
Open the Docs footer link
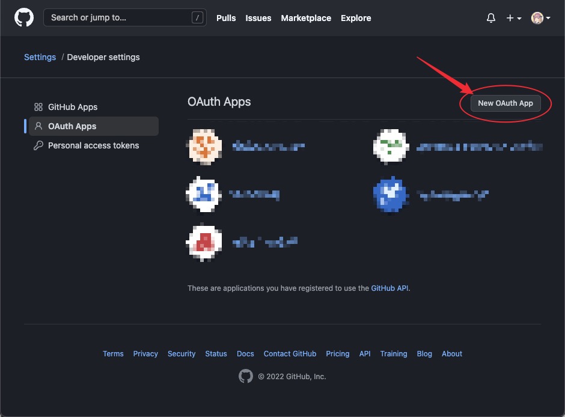pyautogui.click(x=245, y=354)
